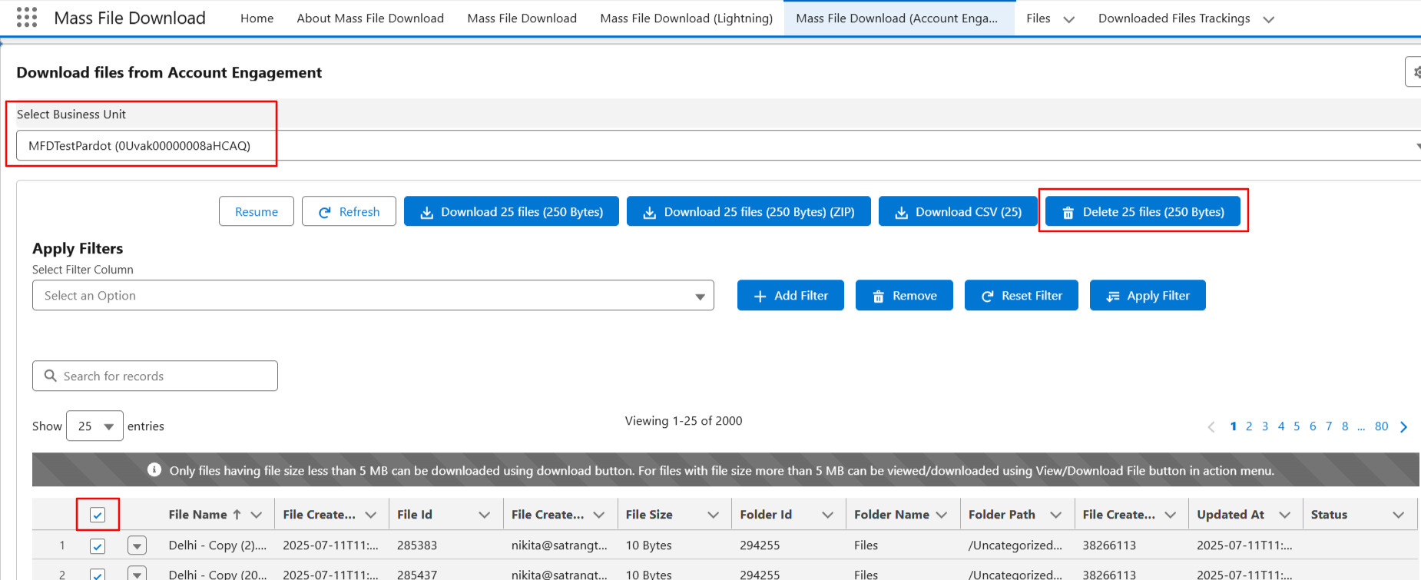Open row action menu for Delhi - Copy (2)
The height and width of the screenshot is (580, 1421).
137,545
